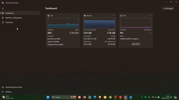Open the Edge Dev icon on taskbar
Viewport: 179px width, 100px height.
[x=89, y=97]
